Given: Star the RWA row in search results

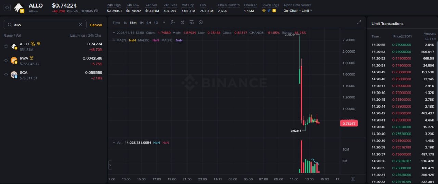Looking at the screenshot, I should [x=6, y=60].
